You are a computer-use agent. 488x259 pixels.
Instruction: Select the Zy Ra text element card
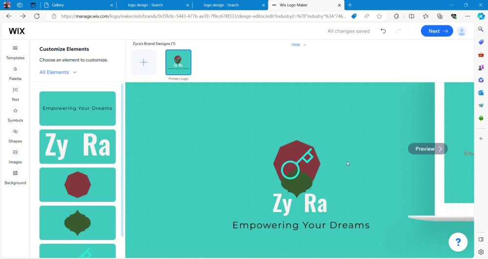(78, 146)
